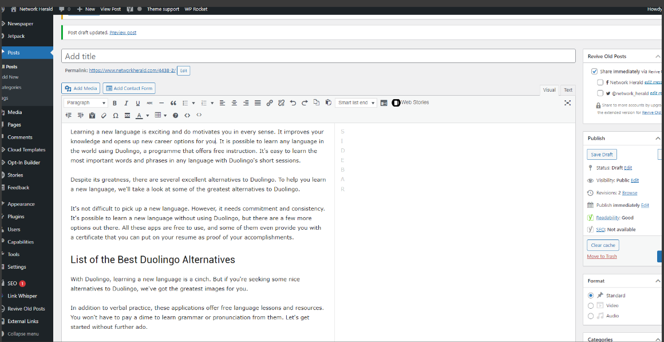
Task: Insert a numbered list
Action: tap(204, 103)
